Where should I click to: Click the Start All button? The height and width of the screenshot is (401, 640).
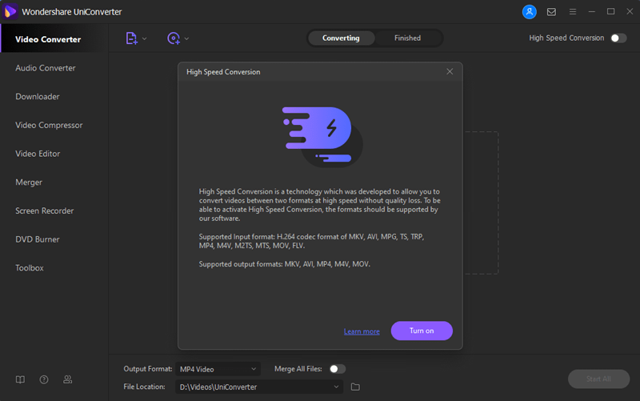pyautogui.click(x=598, y=379)
